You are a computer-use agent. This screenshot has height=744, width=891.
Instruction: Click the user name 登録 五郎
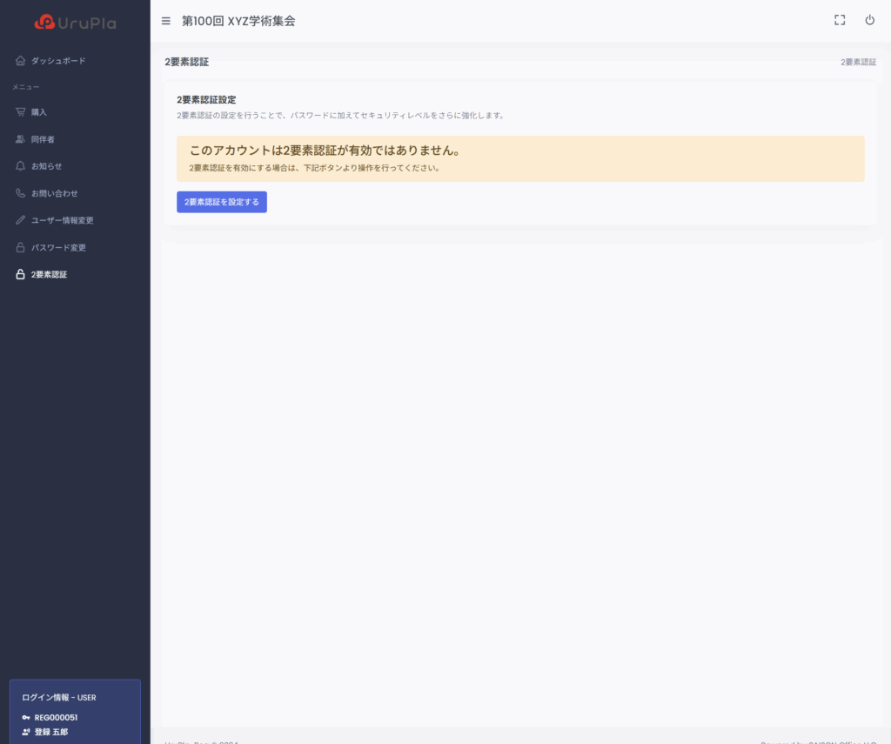pos(51,732)
